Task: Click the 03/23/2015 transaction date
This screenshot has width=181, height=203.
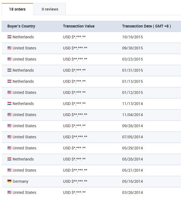Action: pos(133,59)
